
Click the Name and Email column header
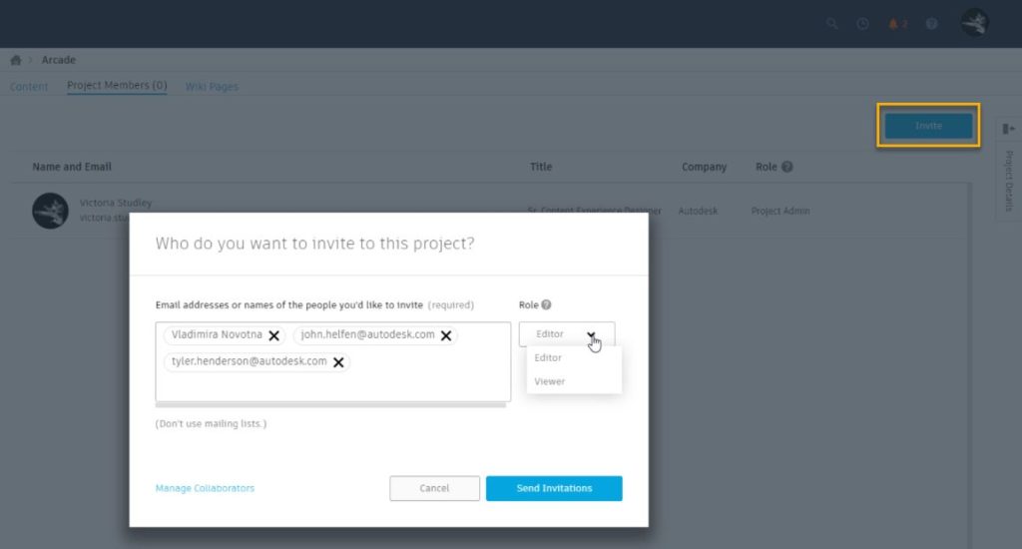(x=72, y=167)
